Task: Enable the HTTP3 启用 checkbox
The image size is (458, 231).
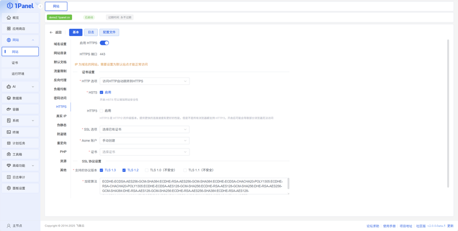Action: (101, 111)
